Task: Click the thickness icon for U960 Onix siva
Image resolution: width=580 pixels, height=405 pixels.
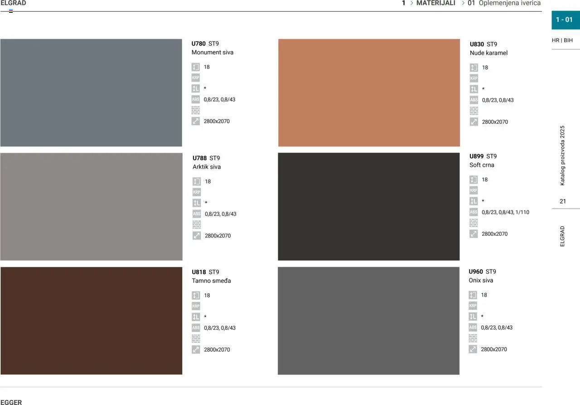Action: coord(473,295)
